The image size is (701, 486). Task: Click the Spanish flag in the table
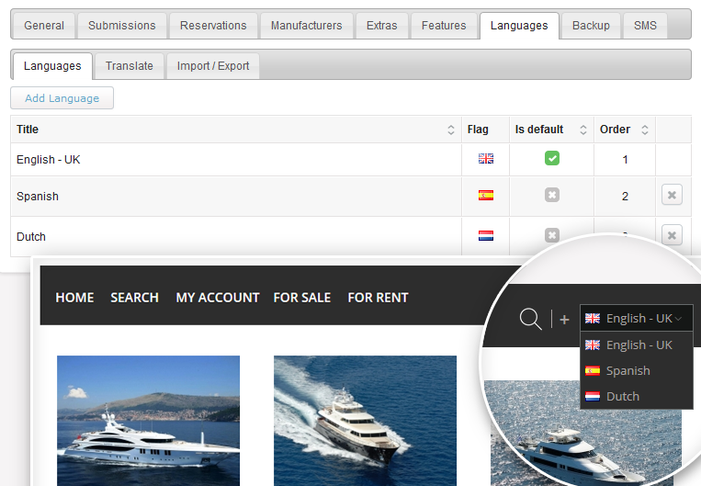(486, 196)
